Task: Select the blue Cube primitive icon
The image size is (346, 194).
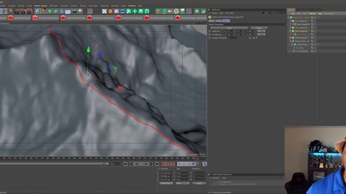Action: point(37,11)
